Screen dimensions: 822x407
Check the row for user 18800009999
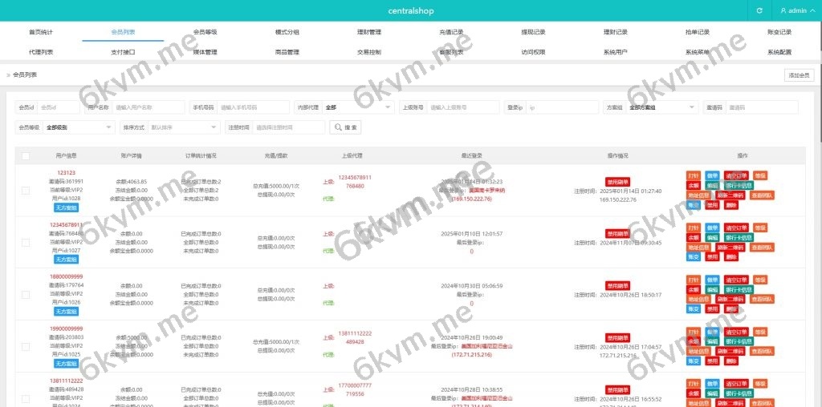(26, 294)
